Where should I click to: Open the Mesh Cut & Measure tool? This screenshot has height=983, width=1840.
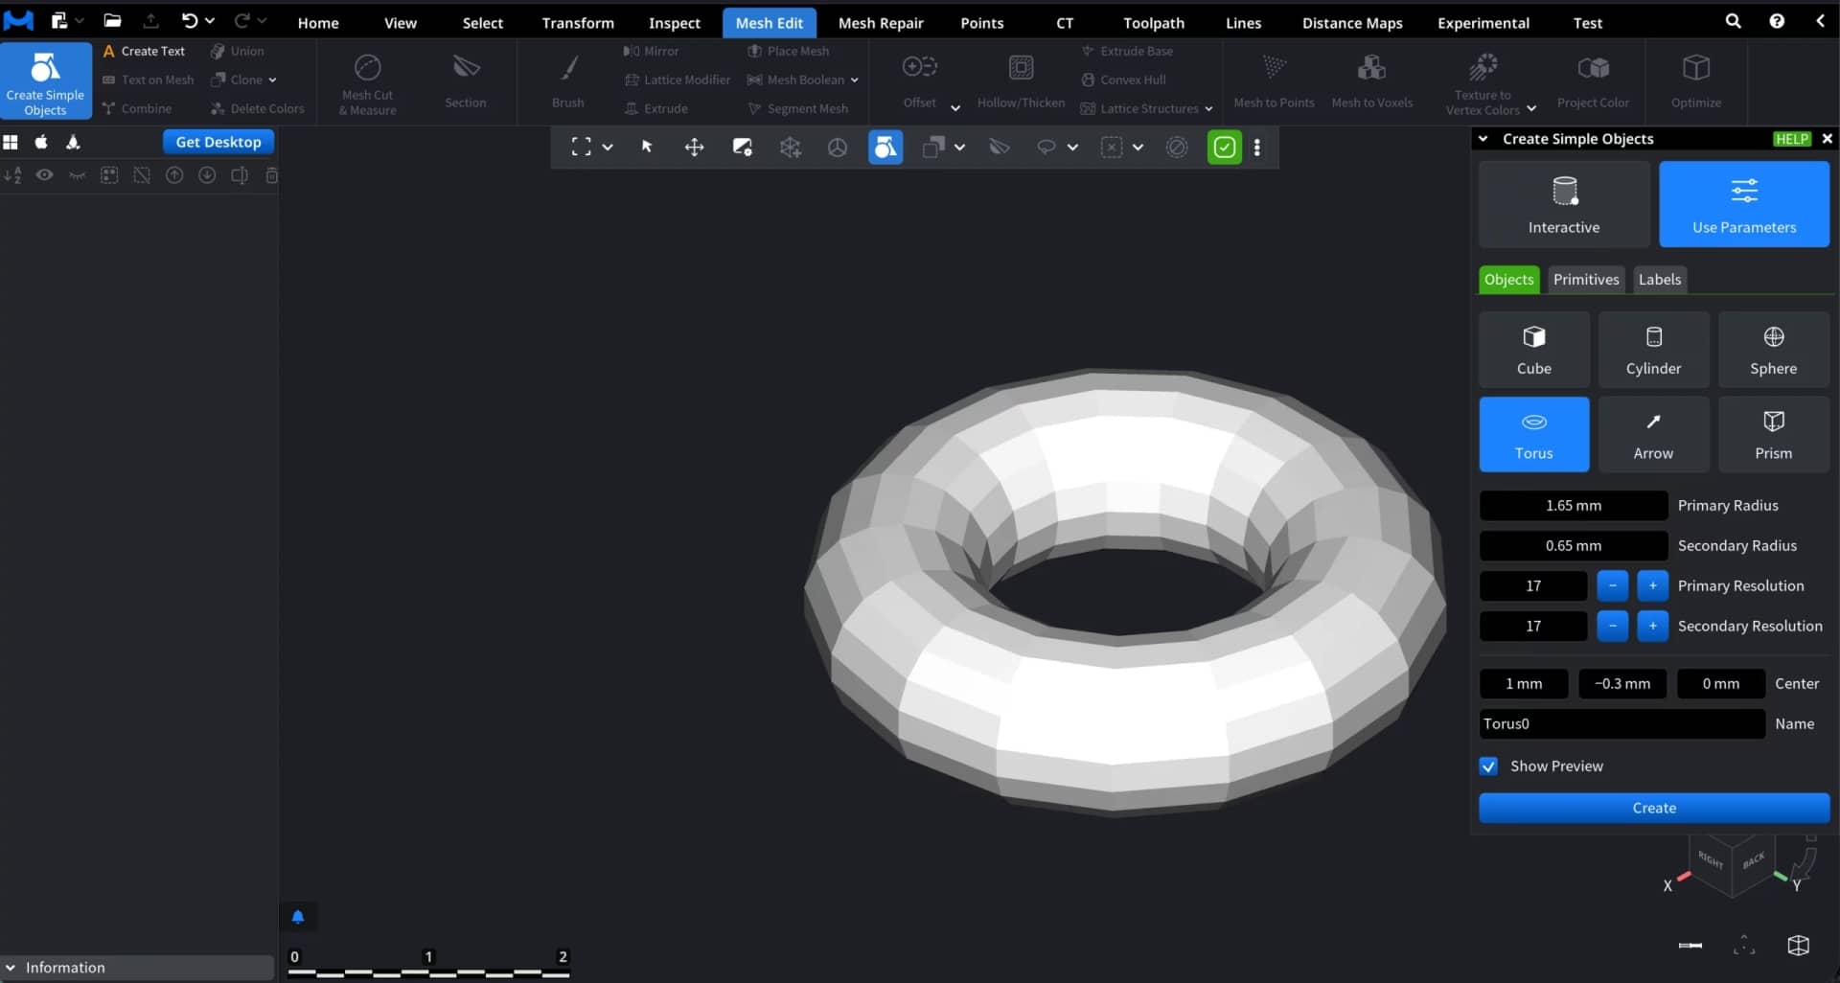click(368, 83)
